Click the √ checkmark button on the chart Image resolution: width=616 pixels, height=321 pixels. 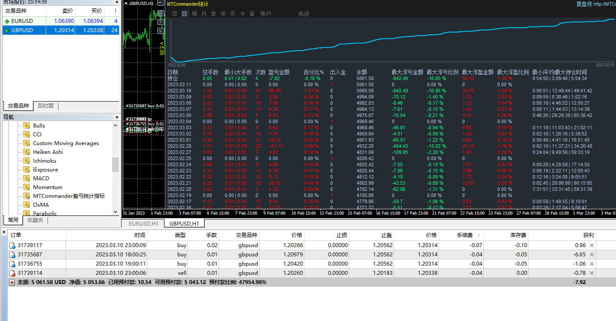tap(160, 30)
